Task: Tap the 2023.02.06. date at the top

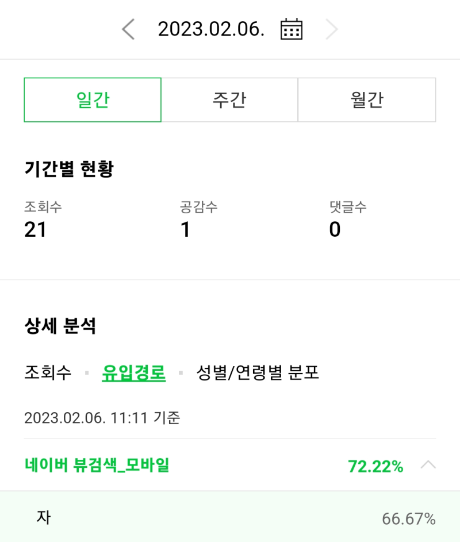Action: [x=211, y=29]
